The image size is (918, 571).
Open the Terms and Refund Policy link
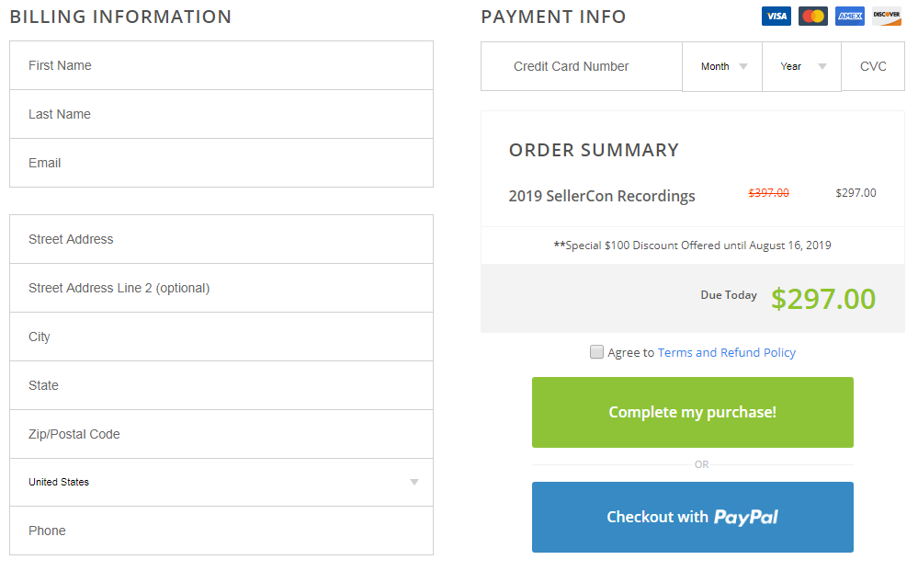click(x=727, y=353)
